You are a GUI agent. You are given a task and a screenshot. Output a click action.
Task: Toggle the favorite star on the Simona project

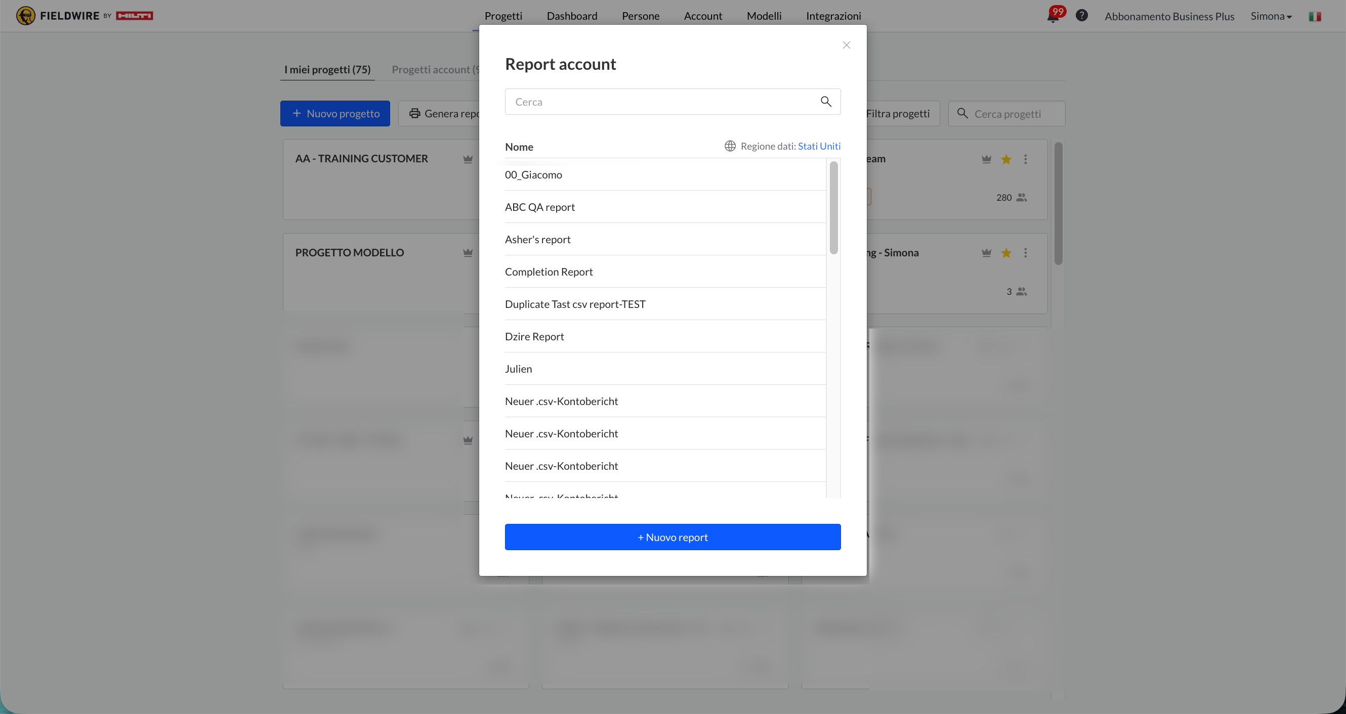[x=1006, y=253]
